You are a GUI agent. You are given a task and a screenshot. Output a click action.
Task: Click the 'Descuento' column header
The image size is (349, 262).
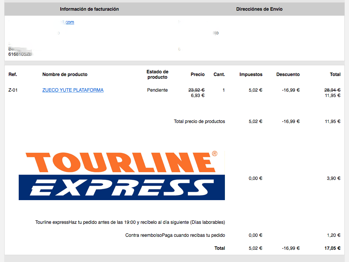pos(288,74)
